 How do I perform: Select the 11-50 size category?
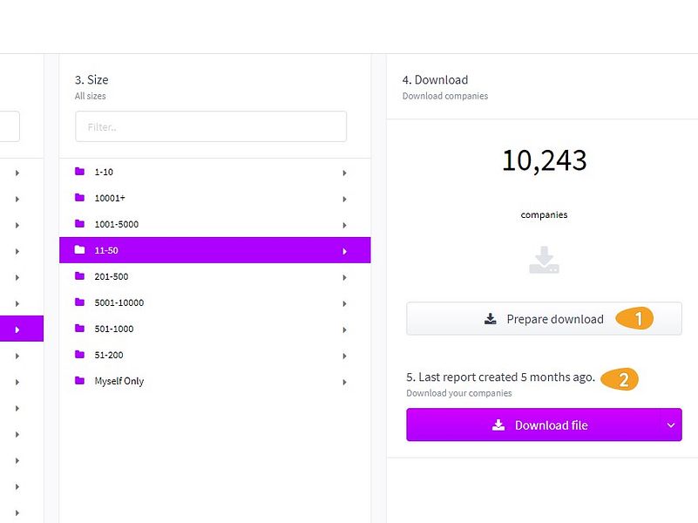[x=215, y=250]
